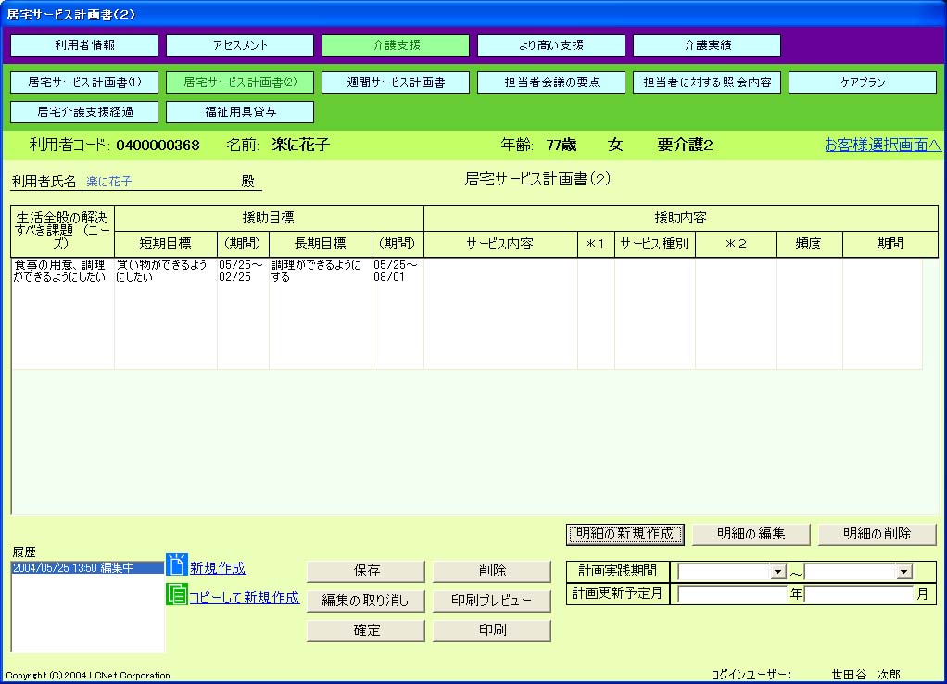The width and height of the screenshot is (947, 684).
Task: Click the コピーして新規作成 link
Action: click(244, 598)
